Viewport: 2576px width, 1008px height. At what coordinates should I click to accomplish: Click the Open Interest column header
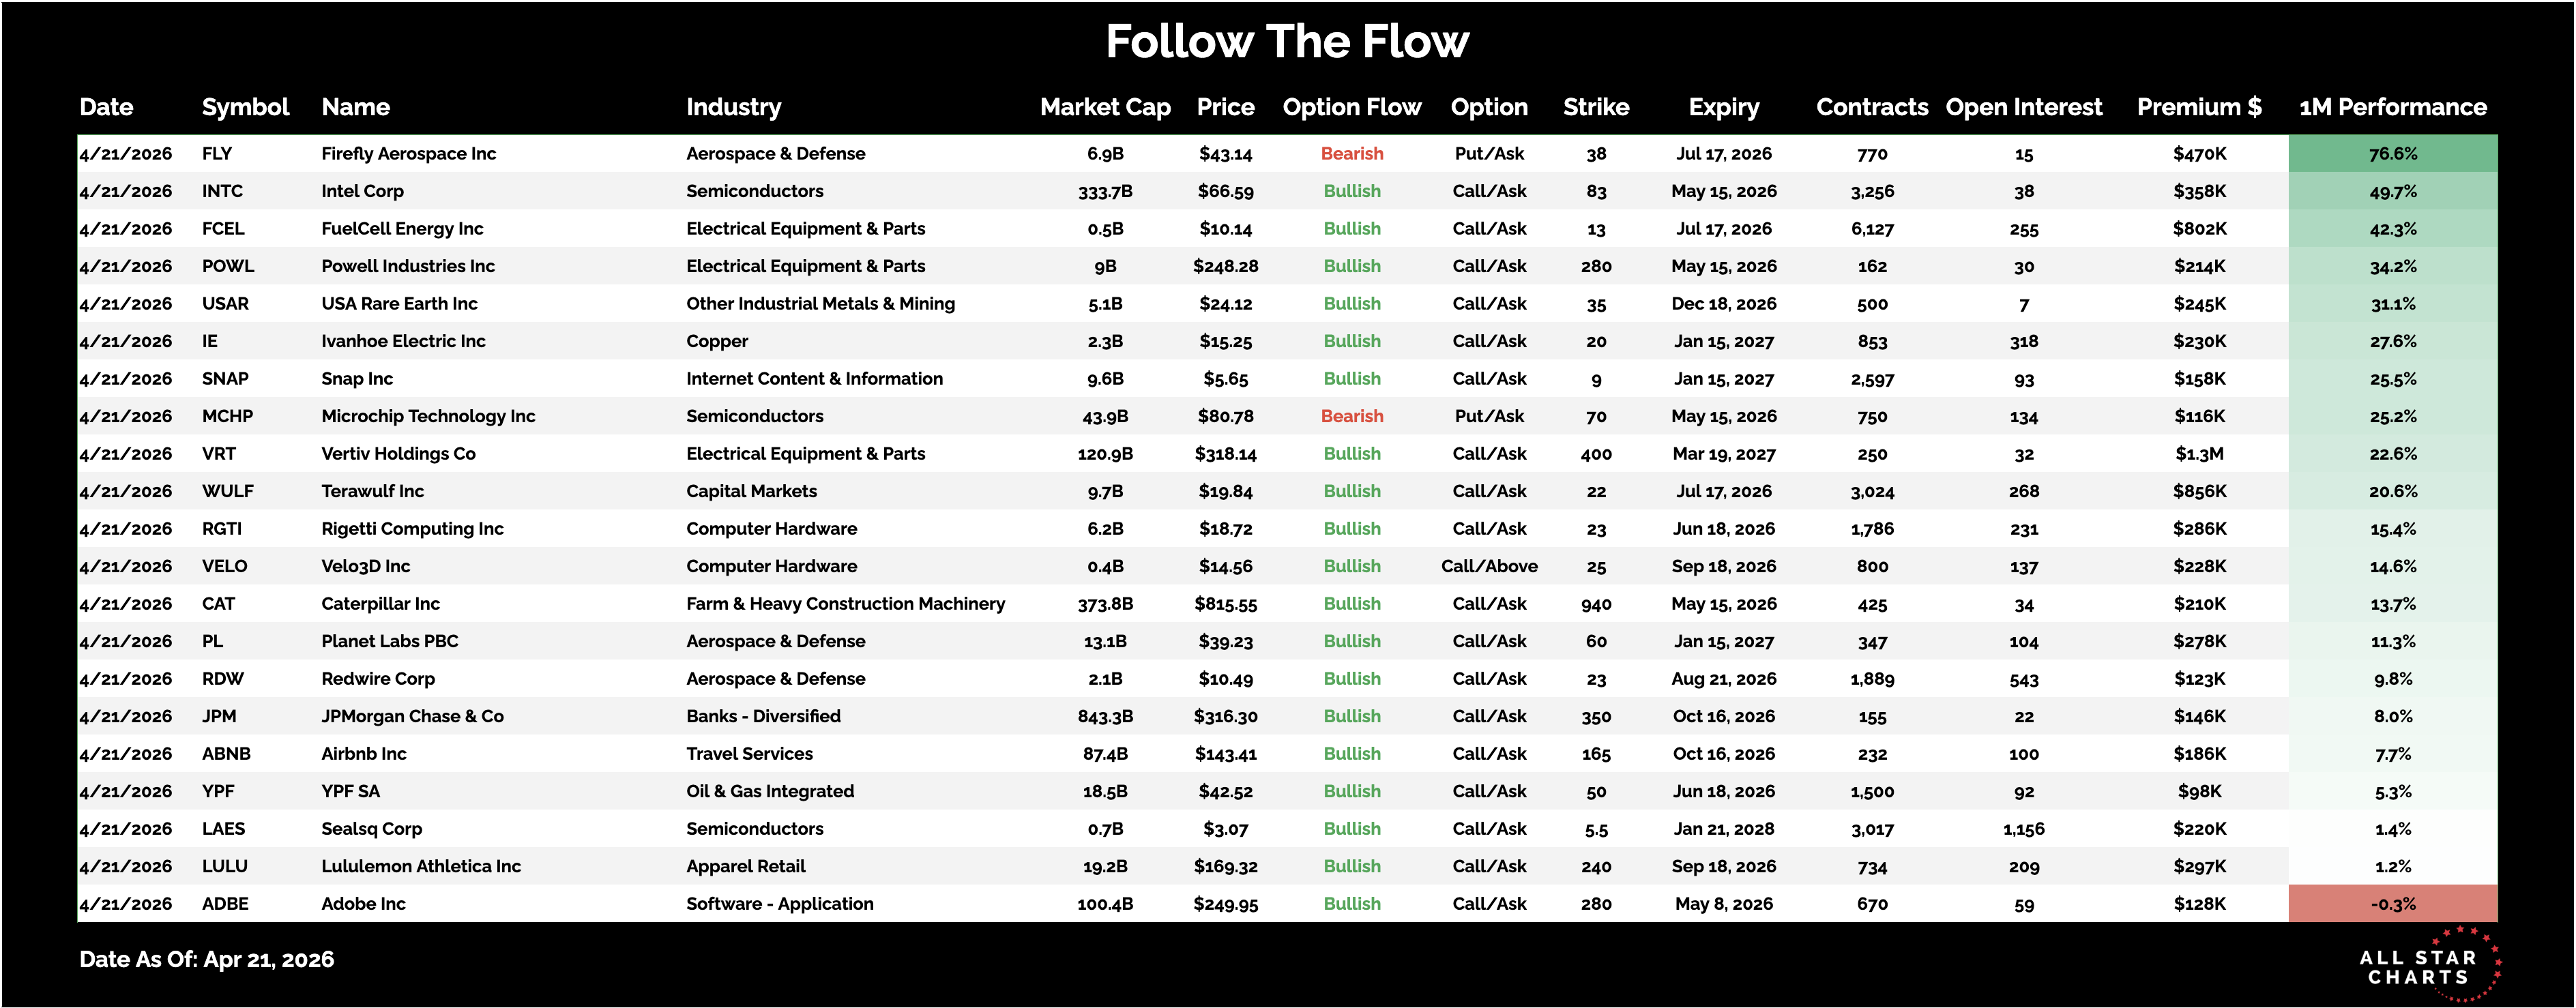coord(2023,107)
